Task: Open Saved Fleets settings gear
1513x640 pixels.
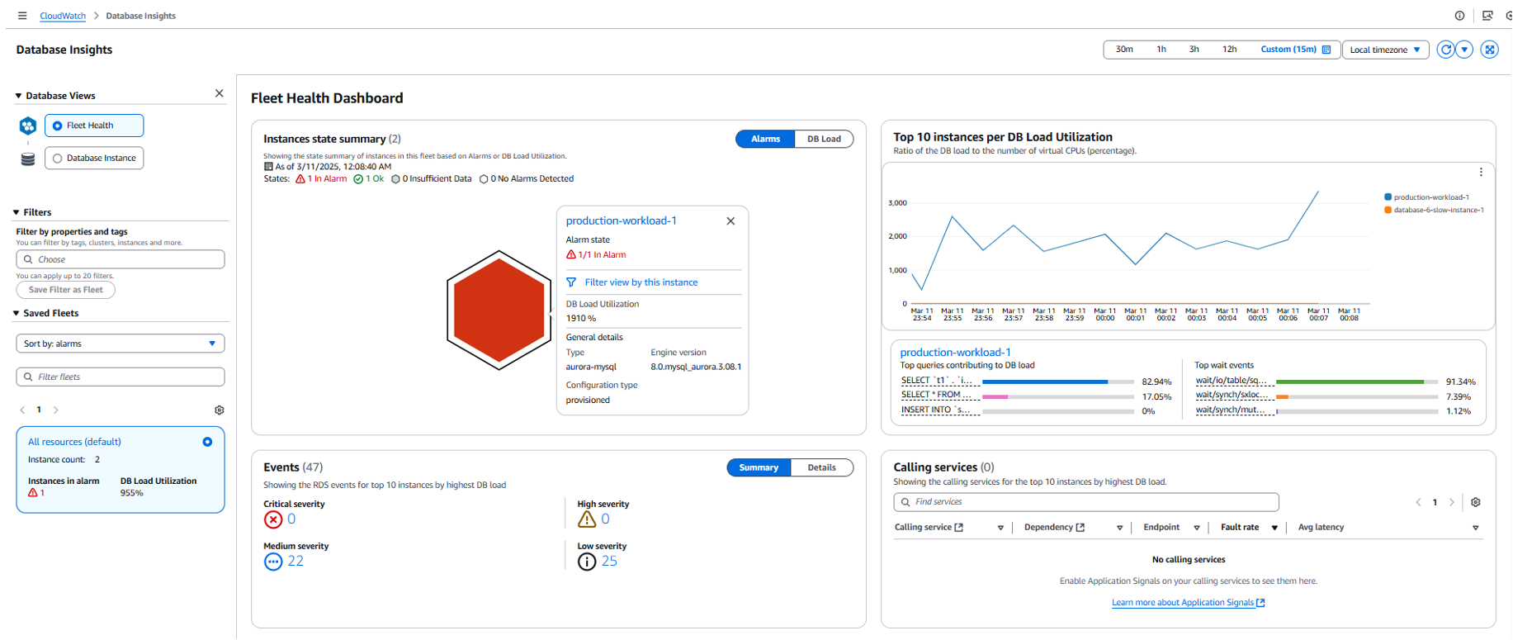Action: [x=220, y=410]
